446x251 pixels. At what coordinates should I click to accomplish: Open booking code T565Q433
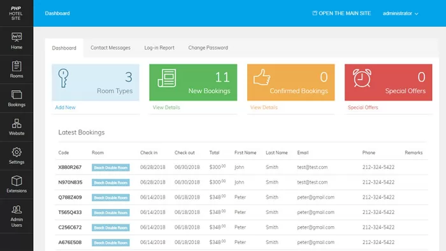[x=70, y=212]
